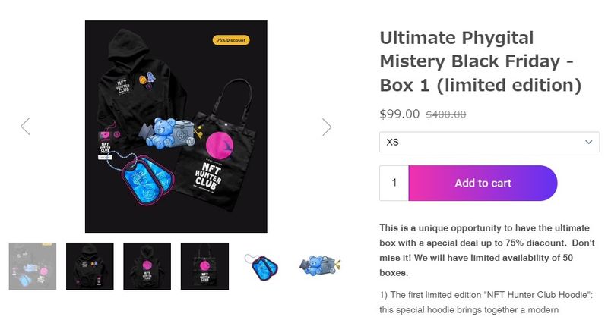The height and width of the screenshot is (320, 608).
Task: Click the Add to cart button
Action: point(483,183)
